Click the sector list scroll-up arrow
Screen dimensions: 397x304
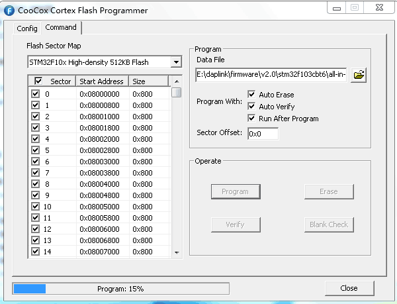point(177,81)
